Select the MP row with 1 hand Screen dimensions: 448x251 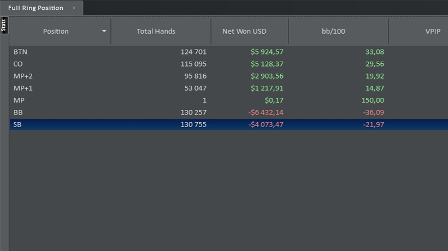229,100
